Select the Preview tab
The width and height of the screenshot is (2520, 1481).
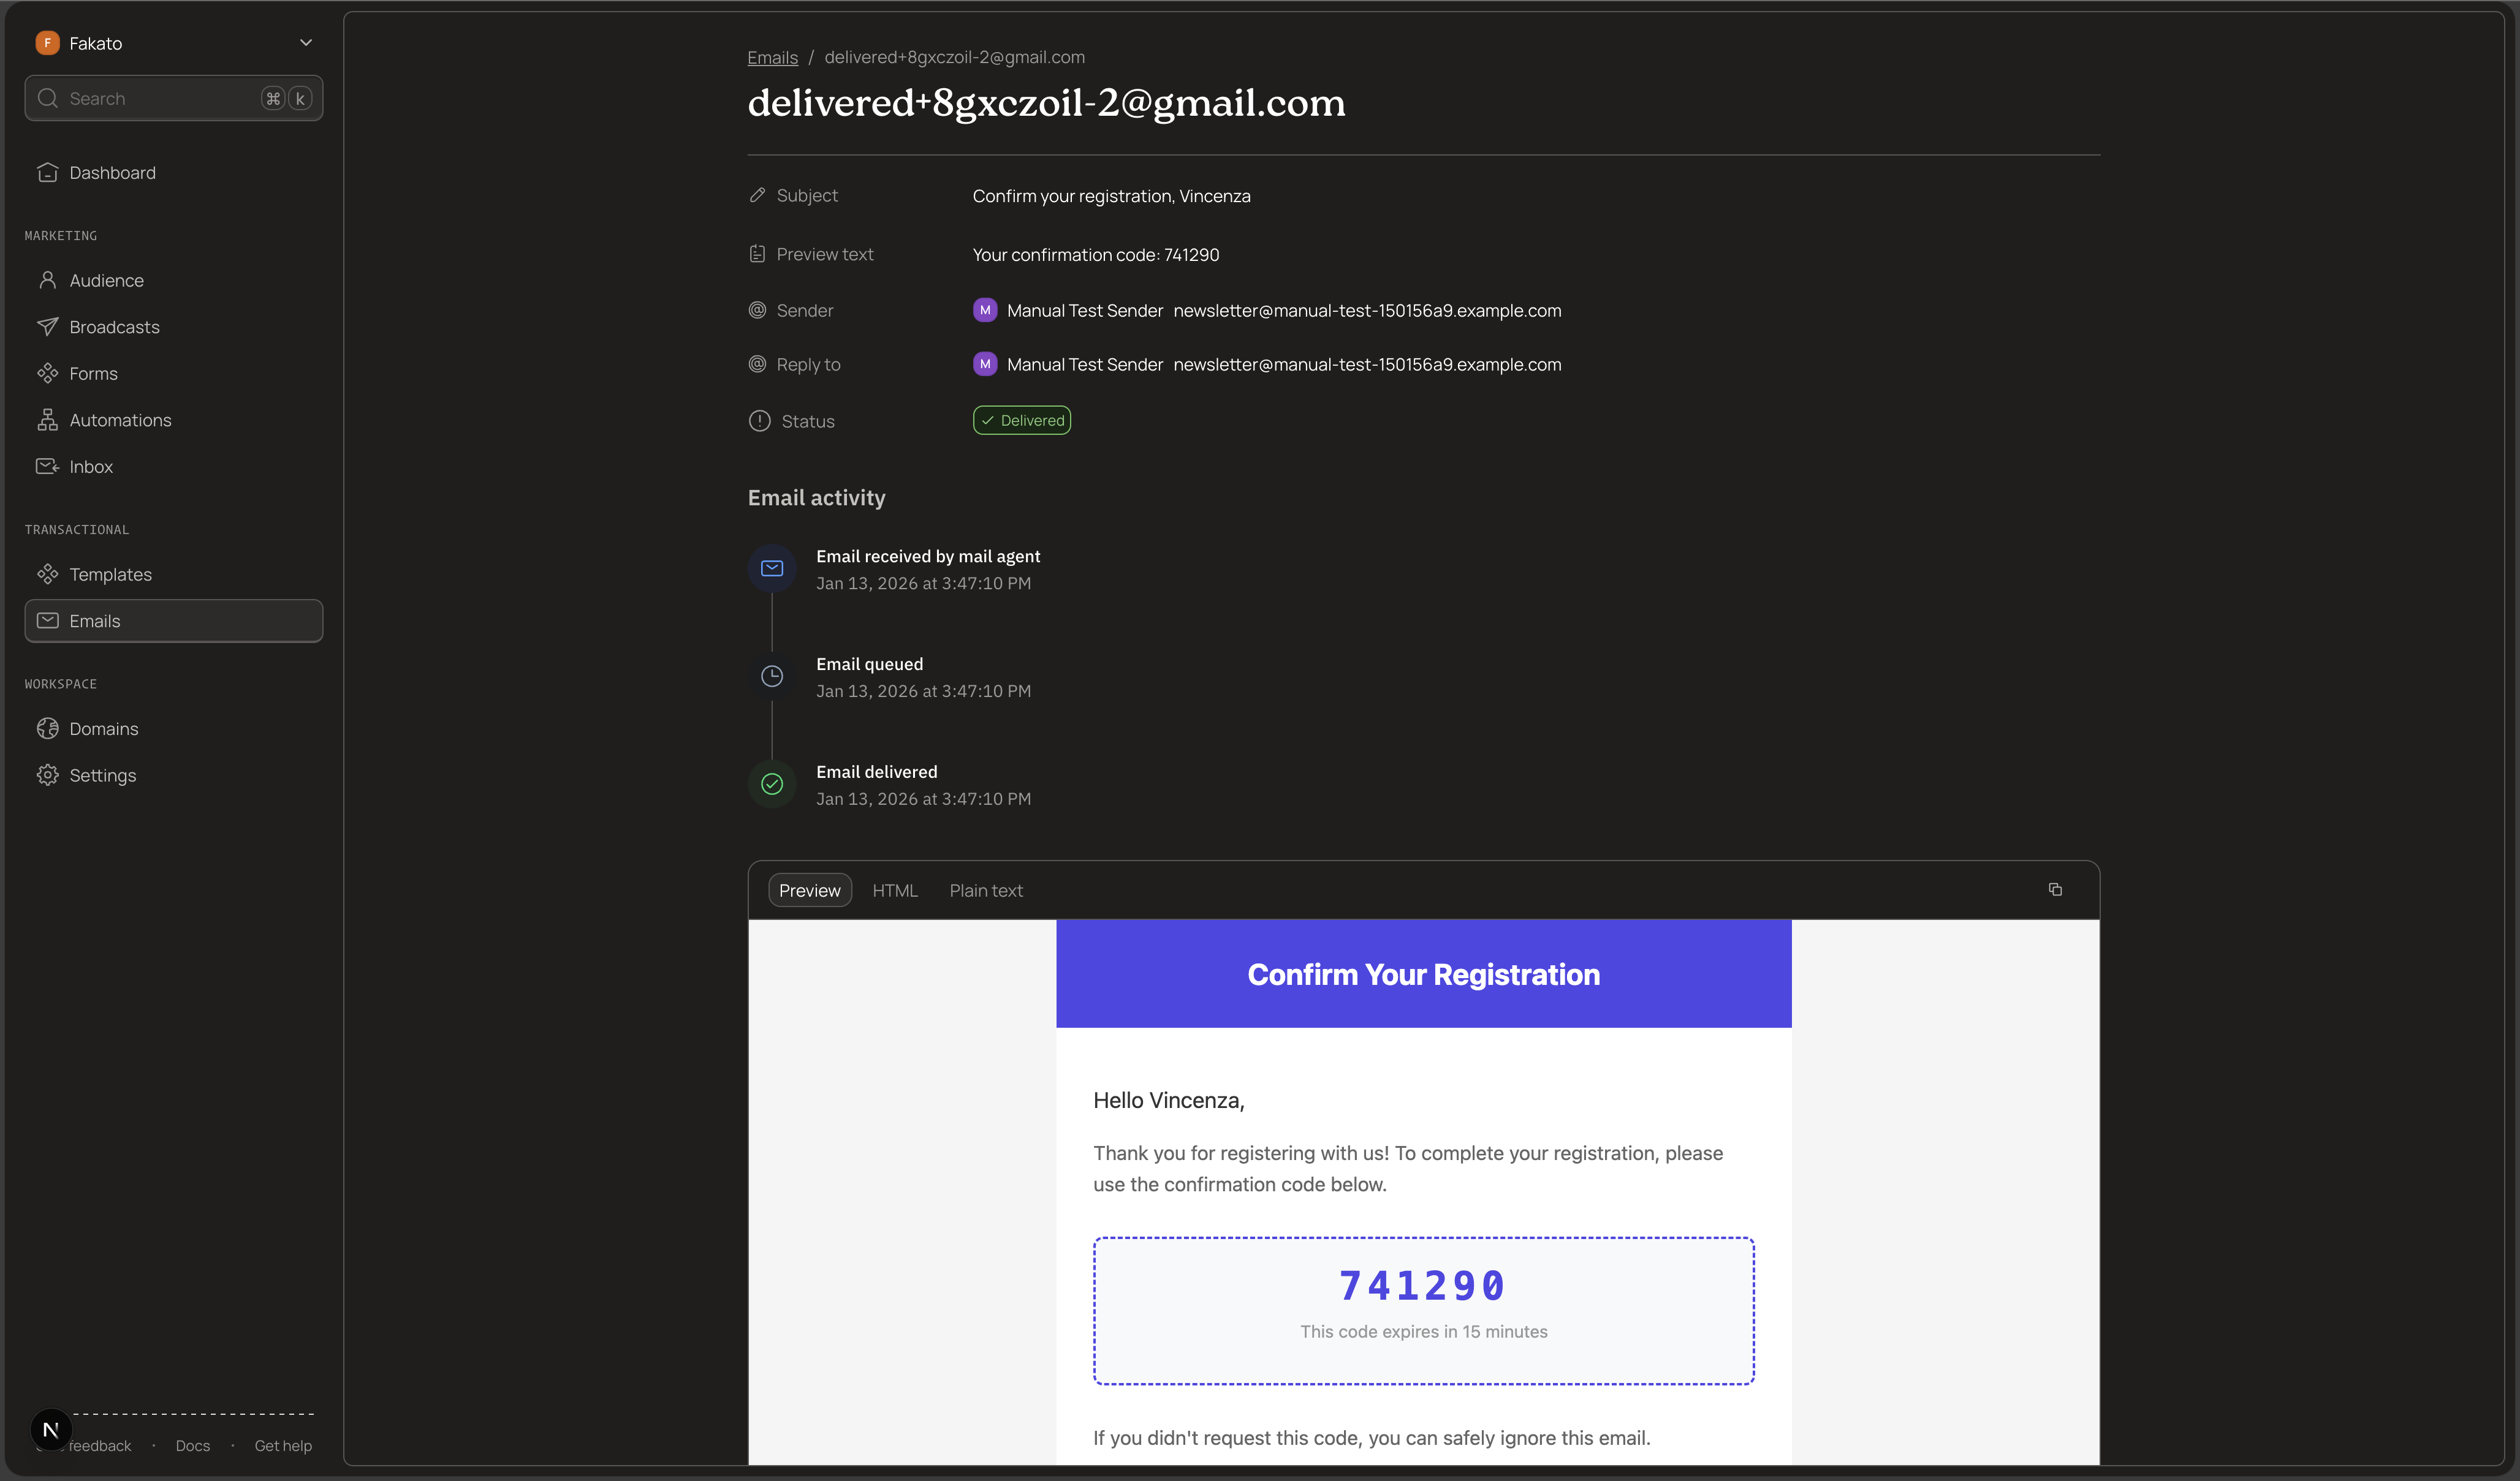[x=810, y=889]
